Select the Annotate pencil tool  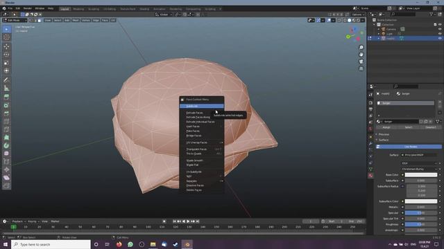pyautogui.click(x=6, y=80)
